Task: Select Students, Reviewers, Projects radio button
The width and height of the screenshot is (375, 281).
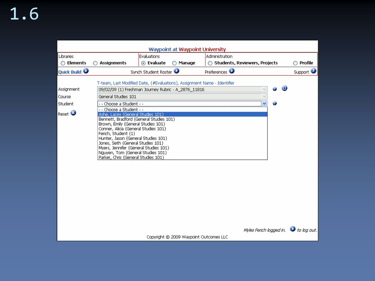Action: (210, 63)
